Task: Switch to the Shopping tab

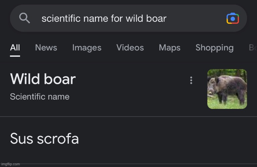Action: (214, 48)
